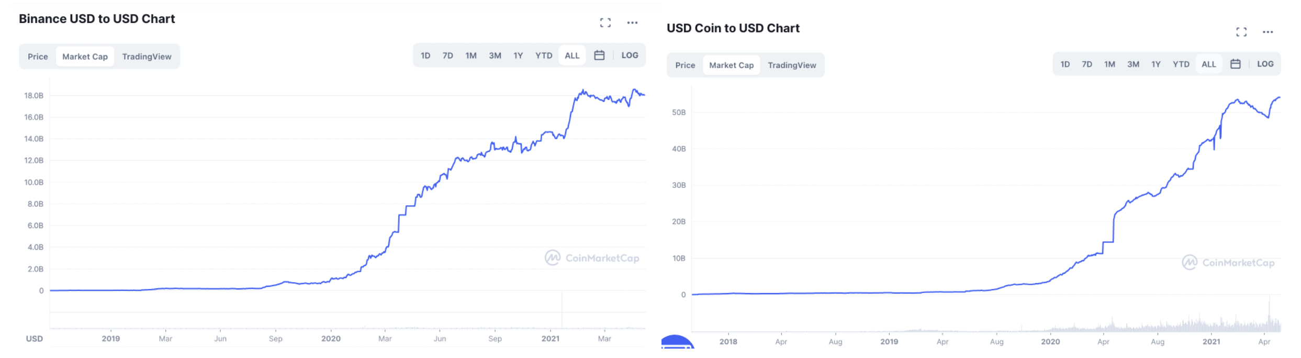Switch Binance USD chart to Price tab
This screenshot has height=358, width=1301.
point(38,57)
